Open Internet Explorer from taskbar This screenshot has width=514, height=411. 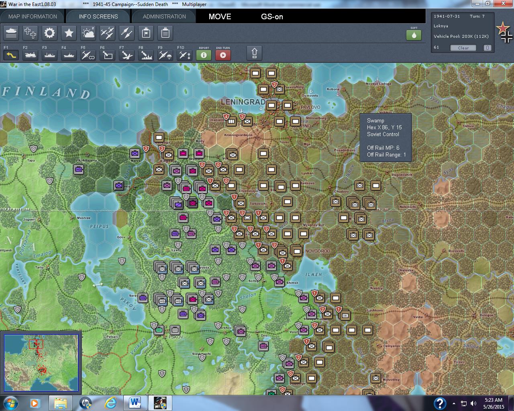click(110, 403)
